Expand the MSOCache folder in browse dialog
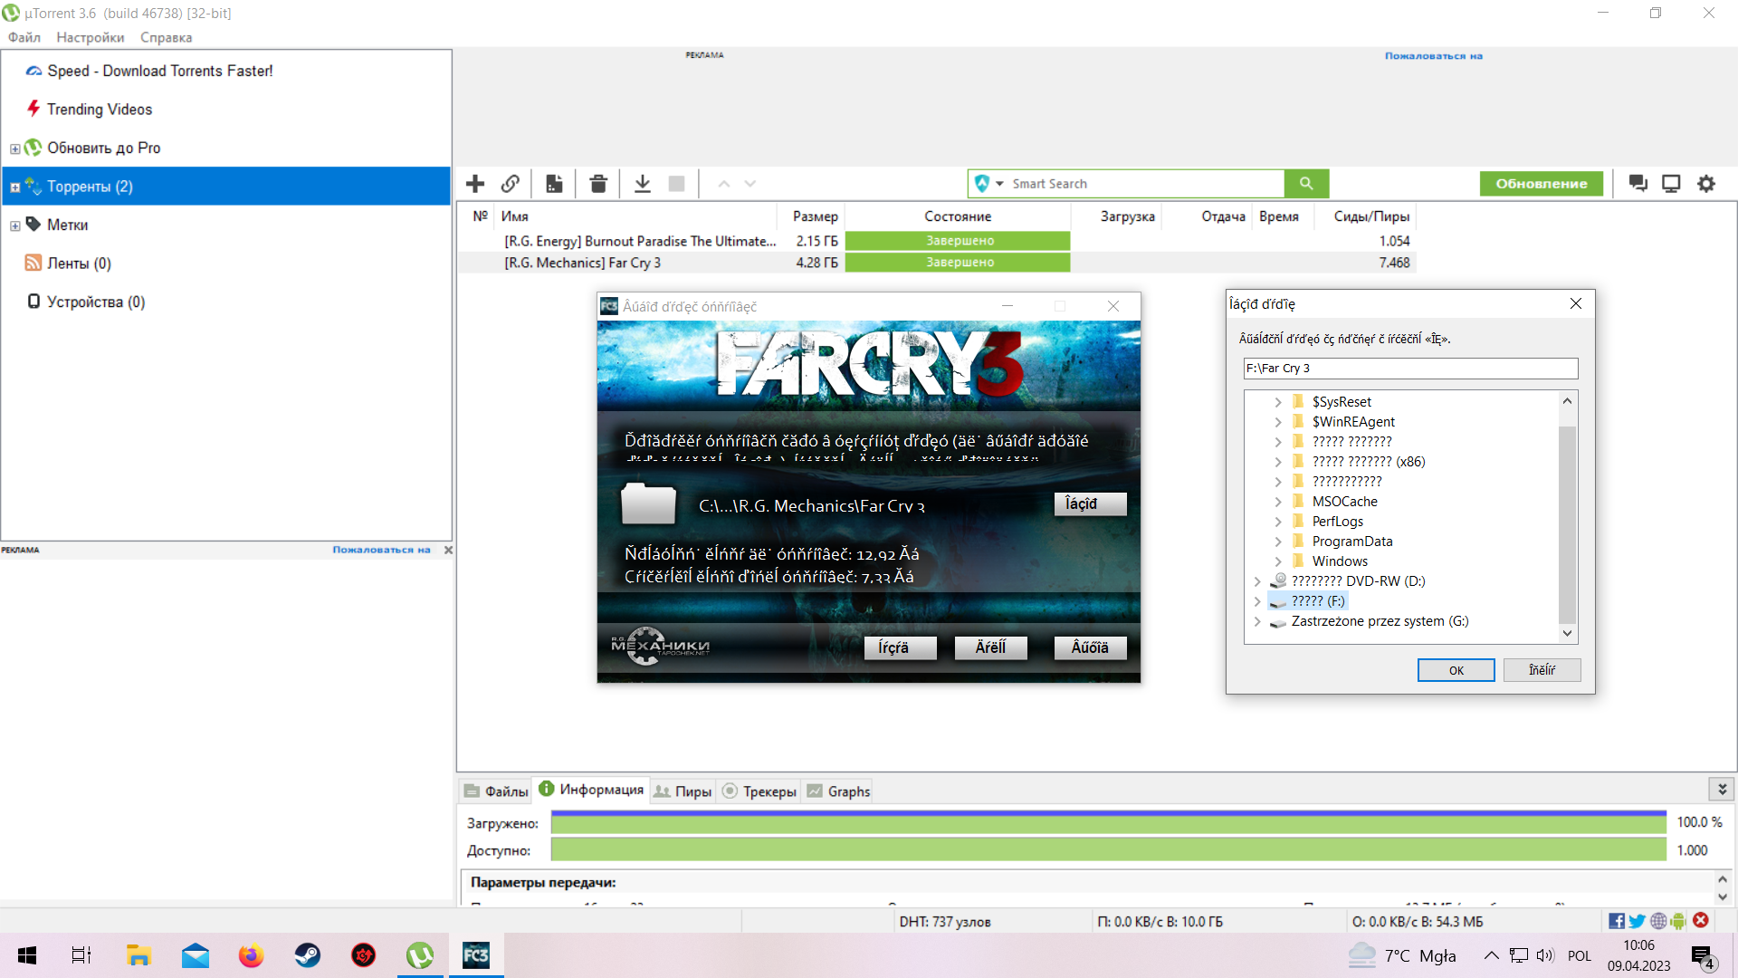Image resolution: width=1738 pixels, height=978 pixels. (1277, 502)
